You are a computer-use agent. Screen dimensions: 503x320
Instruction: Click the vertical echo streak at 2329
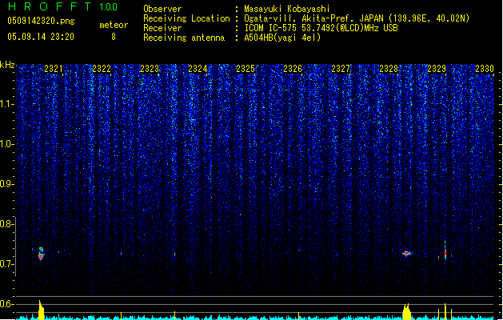pos(445,251)
